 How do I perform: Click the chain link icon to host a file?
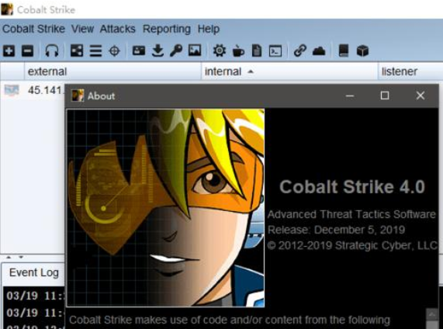pos(300,51)
